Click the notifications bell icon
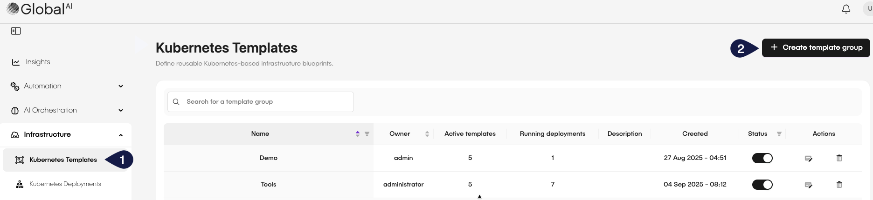This screenshot has width=873, height=200. coord(846,9)
